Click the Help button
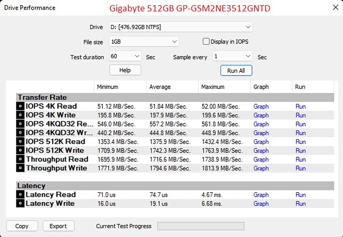The image size is (343, 237). (x=125, y=70)
